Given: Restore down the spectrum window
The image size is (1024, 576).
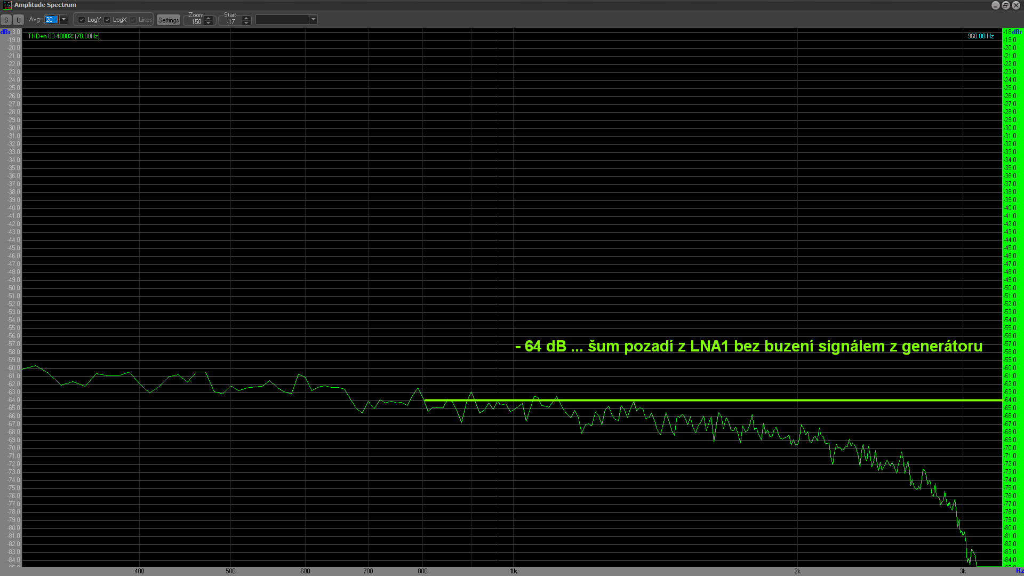Looking at the screenshot, I should pos(1005,5).
